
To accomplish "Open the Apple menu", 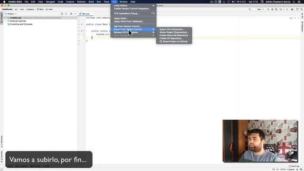I will point(4,2).
